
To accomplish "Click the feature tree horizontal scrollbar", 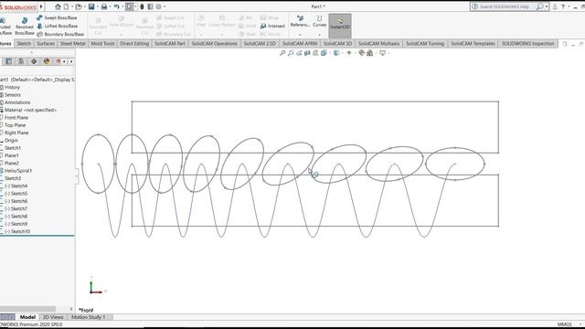I will pos(28,309).
